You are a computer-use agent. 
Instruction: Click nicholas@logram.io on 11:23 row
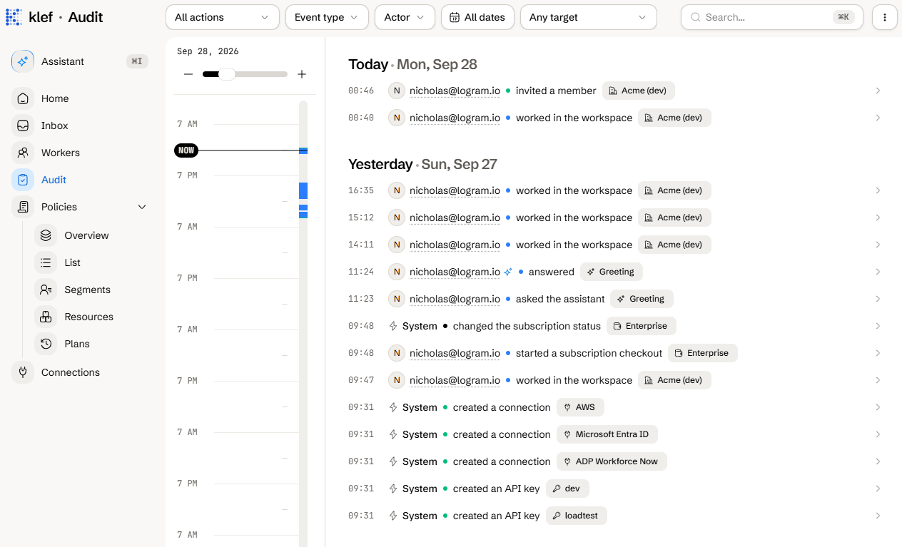(455, 299)
